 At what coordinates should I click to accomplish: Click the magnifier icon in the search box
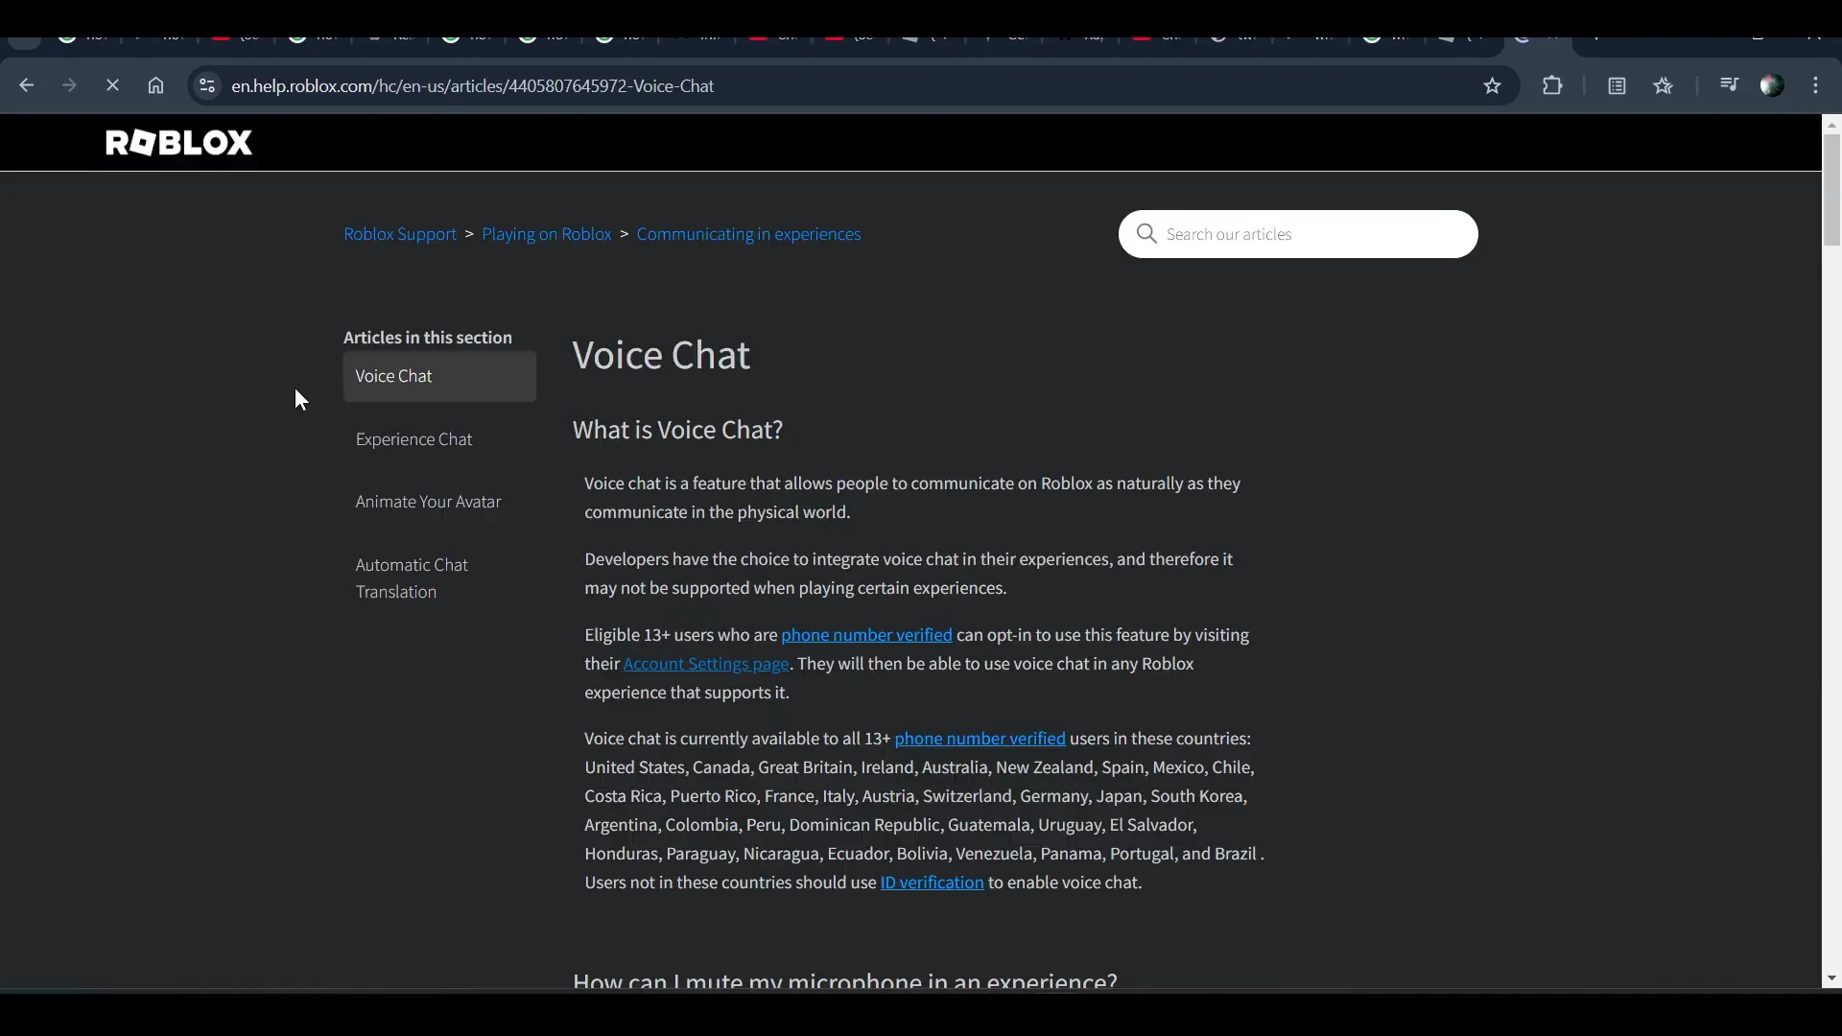click(1146, 234)
